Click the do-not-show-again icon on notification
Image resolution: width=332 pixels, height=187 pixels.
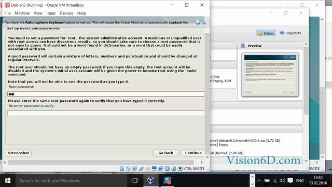click(203, 22)
